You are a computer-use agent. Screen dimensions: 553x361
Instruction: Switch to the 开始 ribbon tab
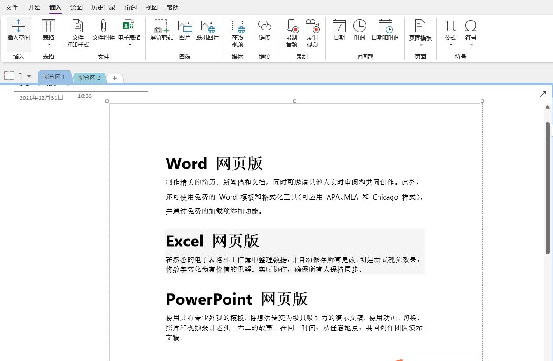(34, 7)
